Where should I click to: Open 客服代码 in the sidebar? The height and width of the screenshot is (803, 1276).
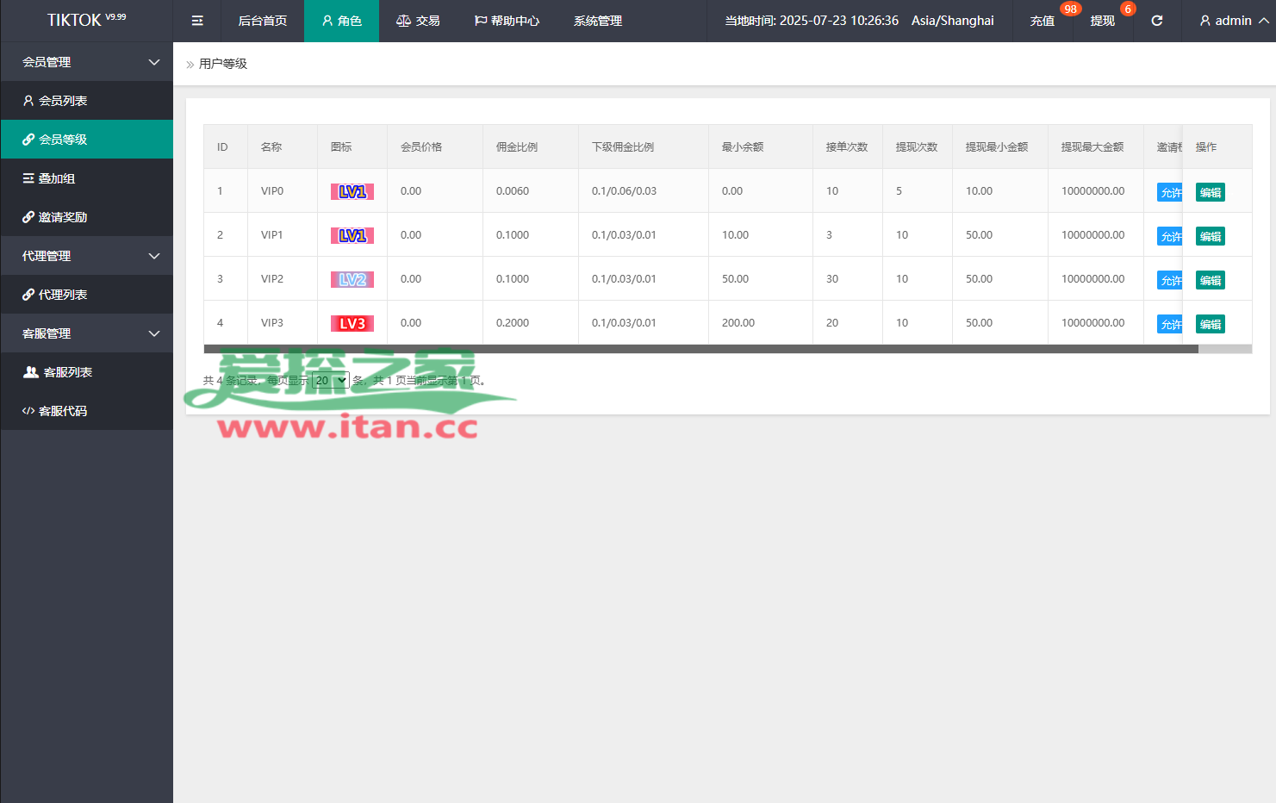(x=86, y=411)
